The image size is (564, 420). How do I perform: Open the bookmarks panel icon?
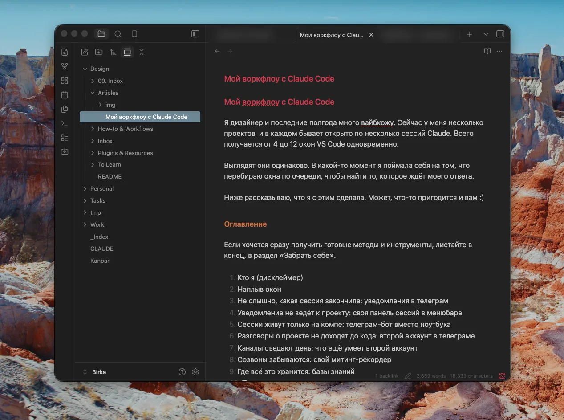pyautogui.click(x=134, y=34)
